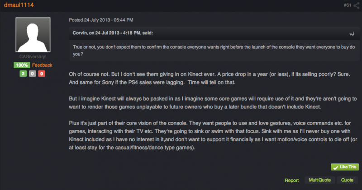
Task: Open dmaul1114's avatar image
Action: pyautogui.click(x=33, y=35)
